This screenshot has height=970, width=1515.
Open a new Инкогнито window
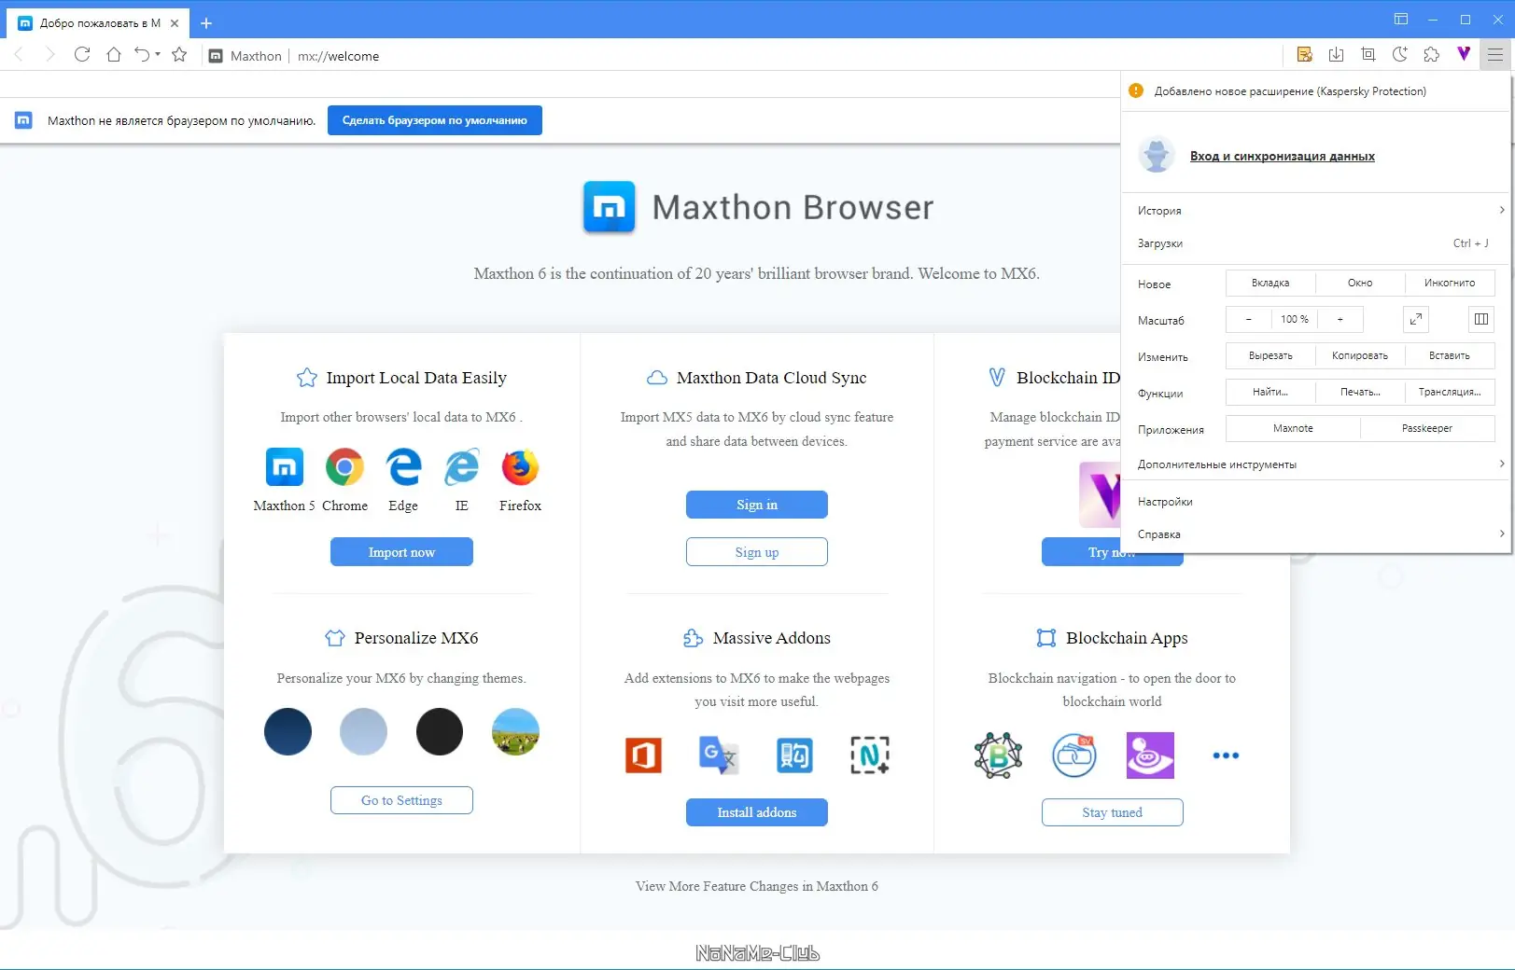[1450, 283]
